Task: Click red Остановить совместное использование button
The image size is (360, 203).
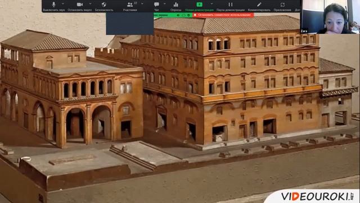Action: [x=223, y=15]
